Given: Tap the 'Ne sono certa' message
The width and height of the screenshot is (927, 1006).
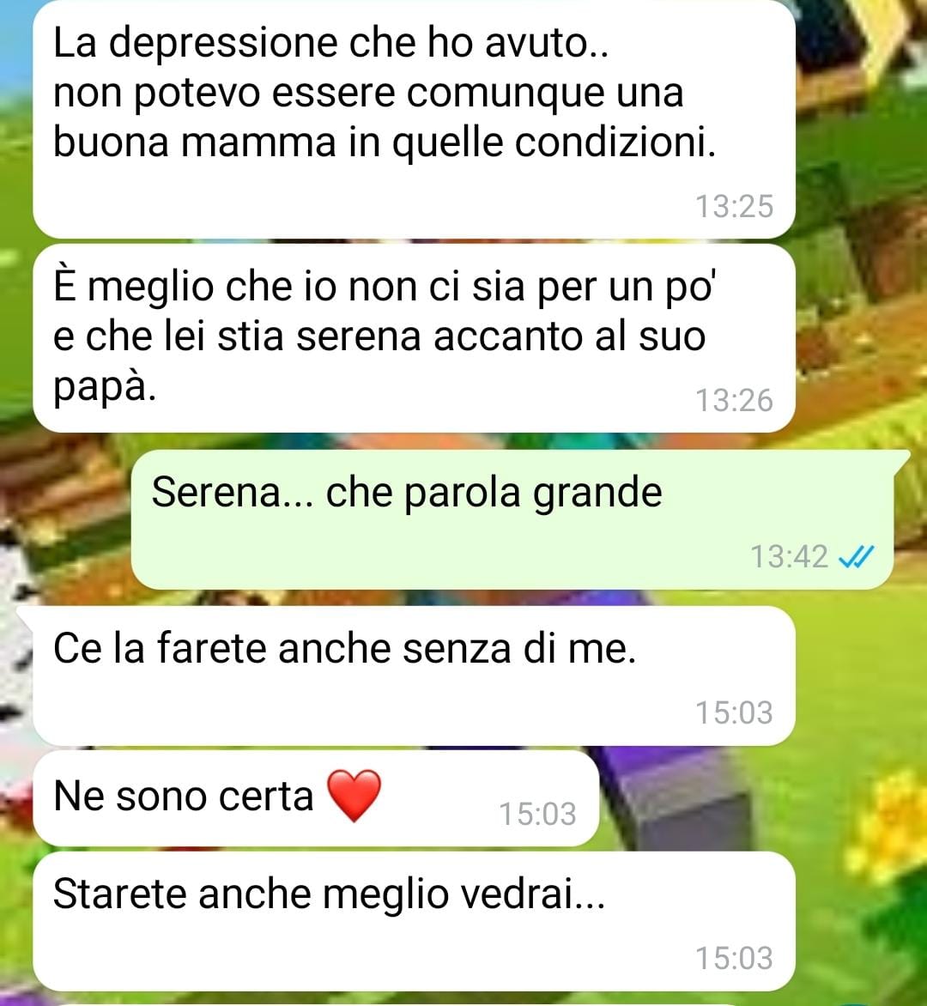Looking at the screenshot, I should coord(316,798).
